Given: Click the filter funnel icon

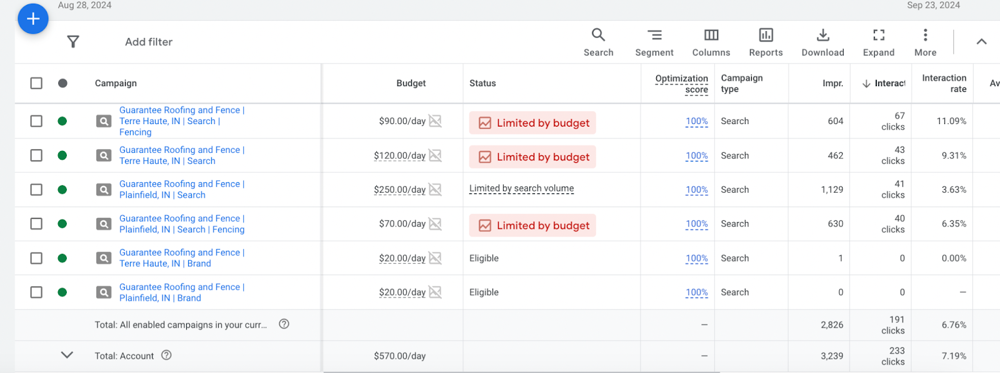Looking at the screenshot, I should tap(73, 42).
